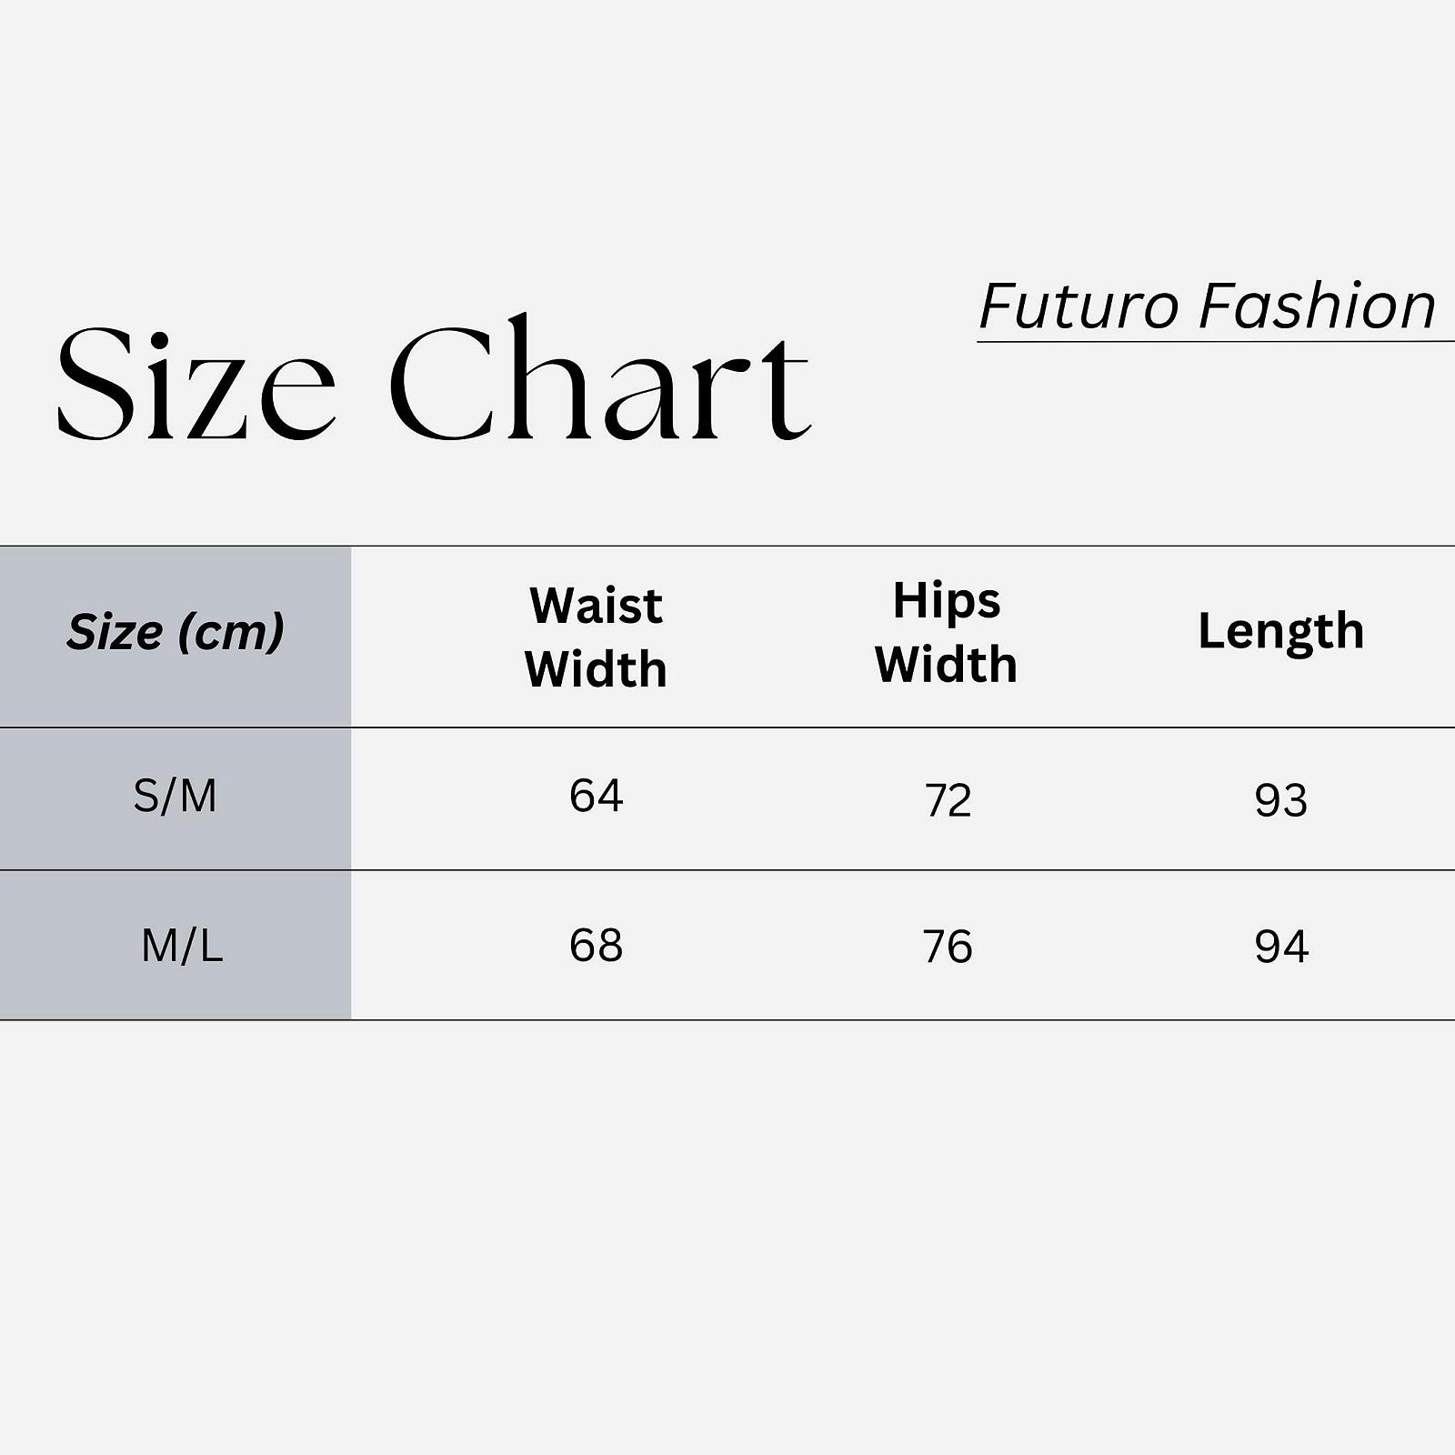Select the S/M hips width value 72
Image resolution: width=1455 pixels, height=1455 pixels.
948,801
